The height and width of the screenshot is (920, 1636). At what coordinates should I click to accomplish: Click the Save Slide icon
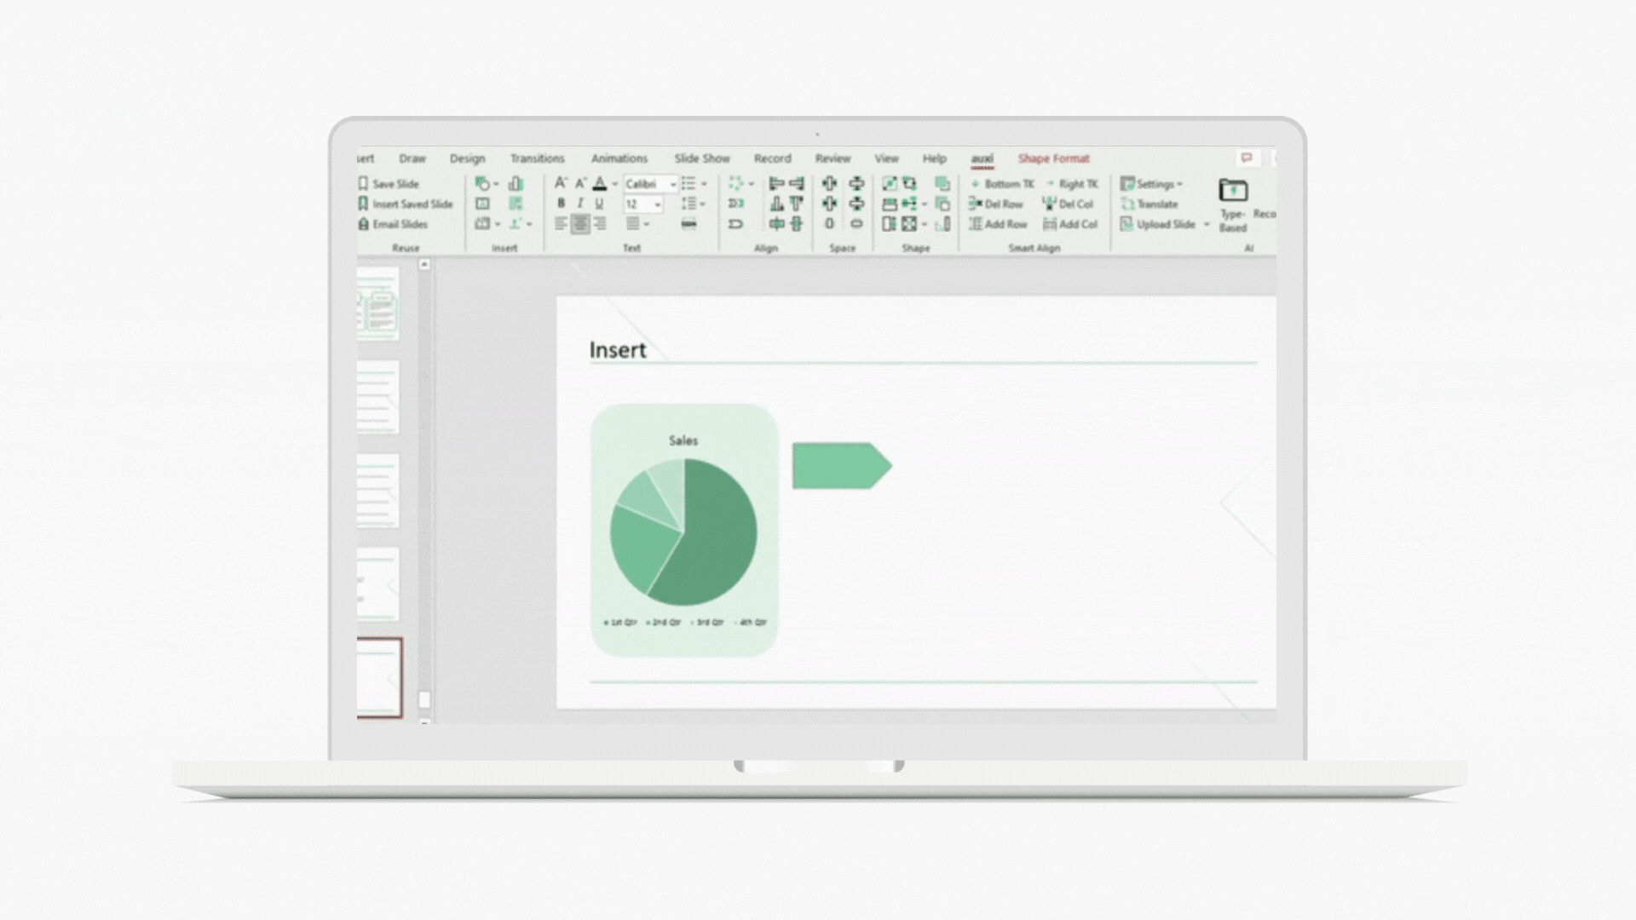[363, 184]
